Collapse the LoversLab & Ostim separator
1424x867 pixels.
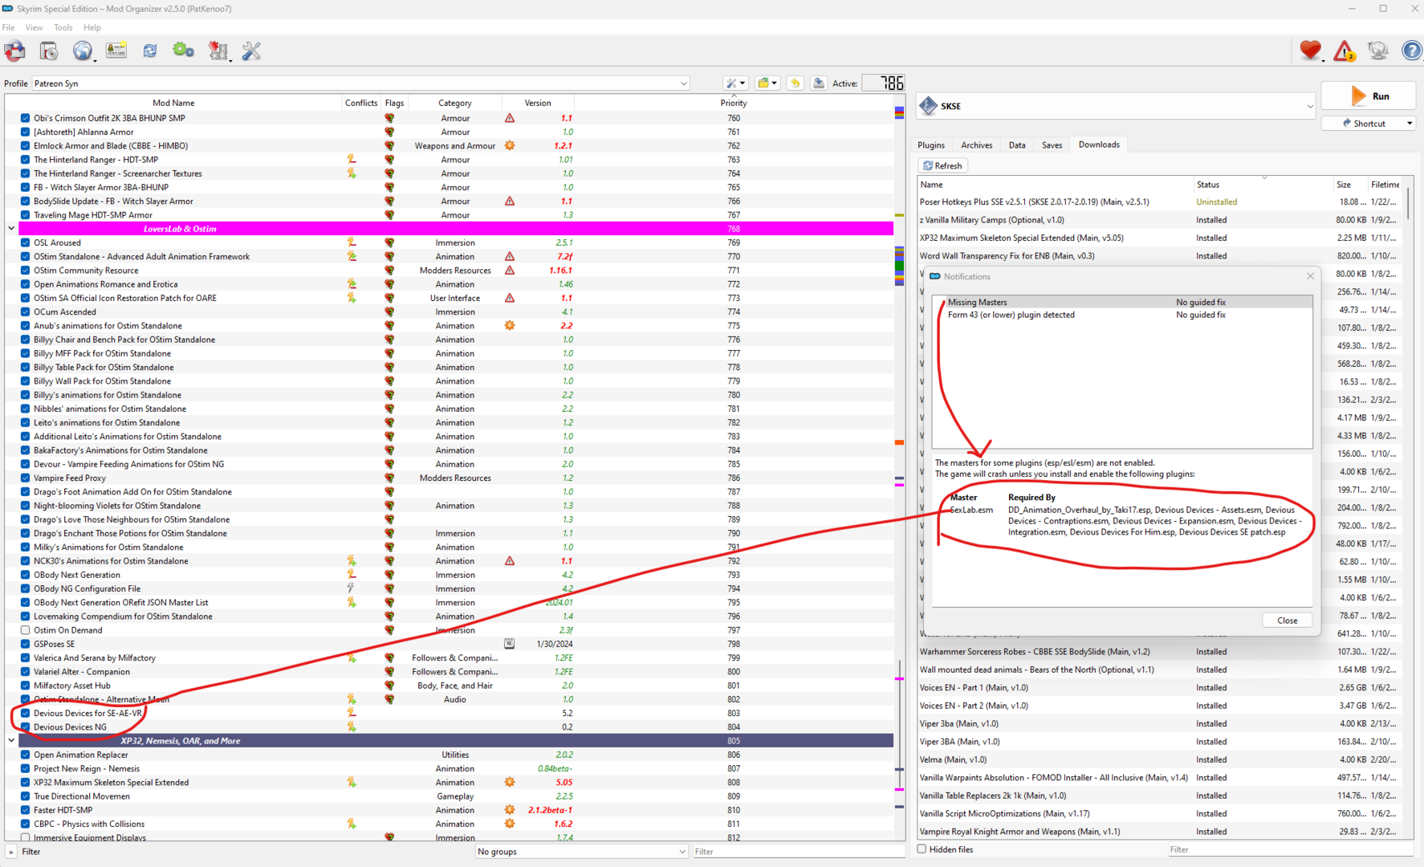click(x=11, y=229)
